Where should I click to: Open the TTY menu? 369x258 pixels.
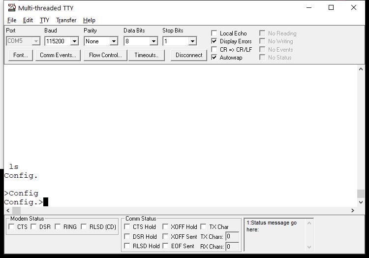click(x=44, y=20)
